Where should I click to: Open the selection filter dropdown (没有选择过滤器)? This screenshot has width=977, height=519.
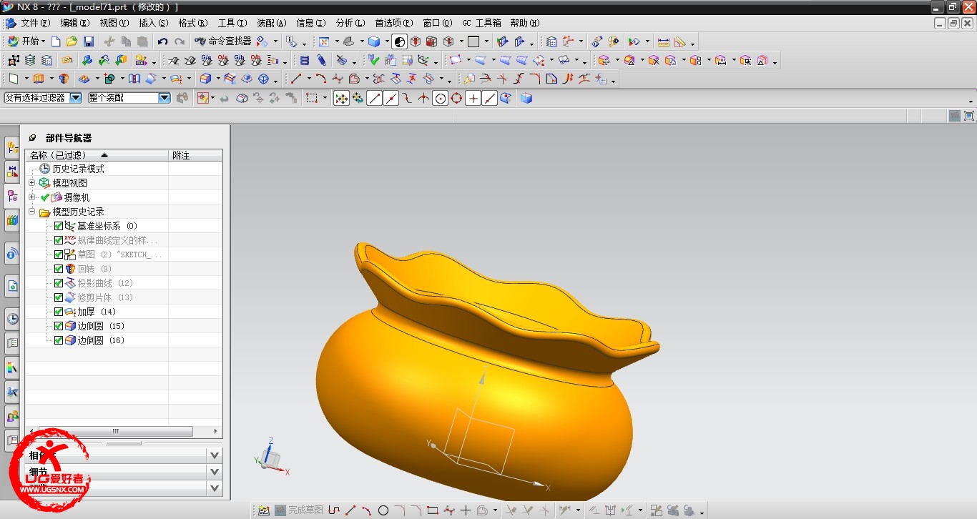pyautogui.click(x=76, y=98)
